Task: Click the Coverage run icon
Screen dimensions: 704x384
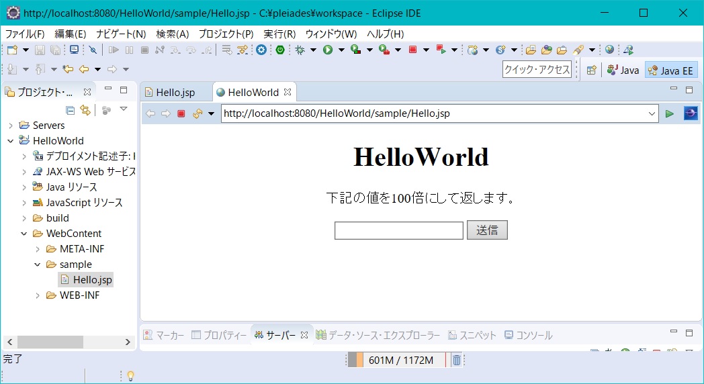Action: pos(355,50)
